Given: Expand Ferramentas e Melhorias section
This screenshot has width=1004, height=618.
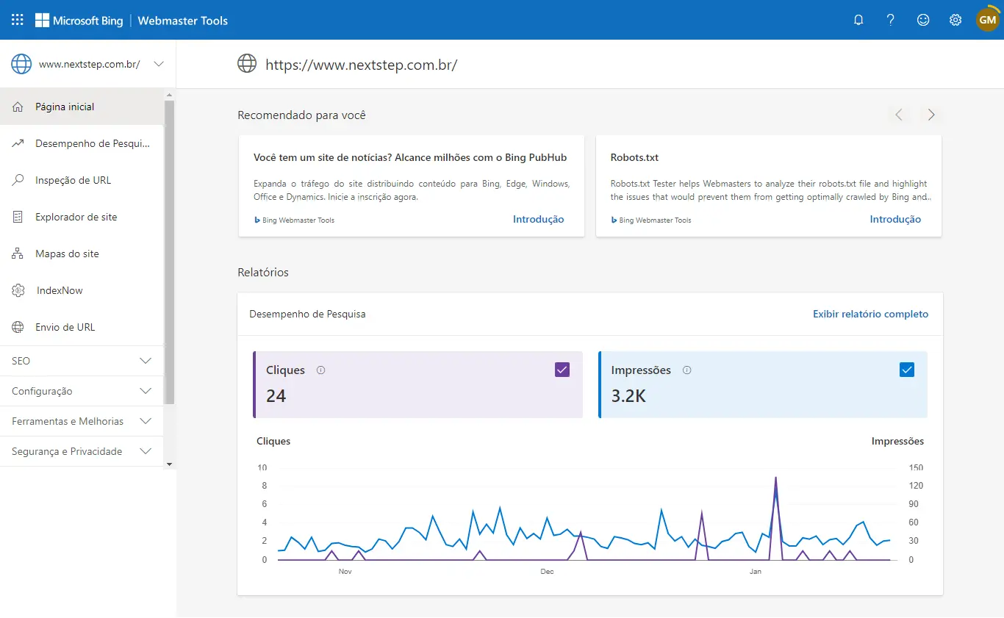Looking at the screenshot, I should (x=82, y=421).
